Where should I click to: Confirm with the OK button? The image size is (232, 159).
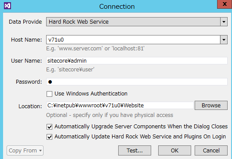click(x=174, y=150)
